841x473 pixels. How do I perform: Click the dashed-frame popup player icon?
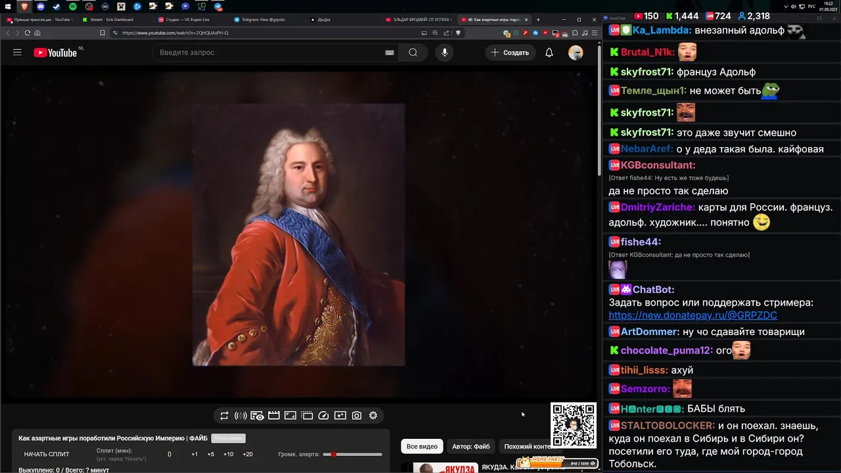point(307,415)
